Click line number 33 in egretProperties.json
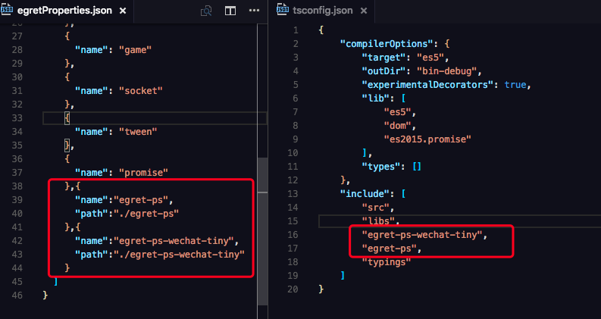 click(x=17, y=118)
